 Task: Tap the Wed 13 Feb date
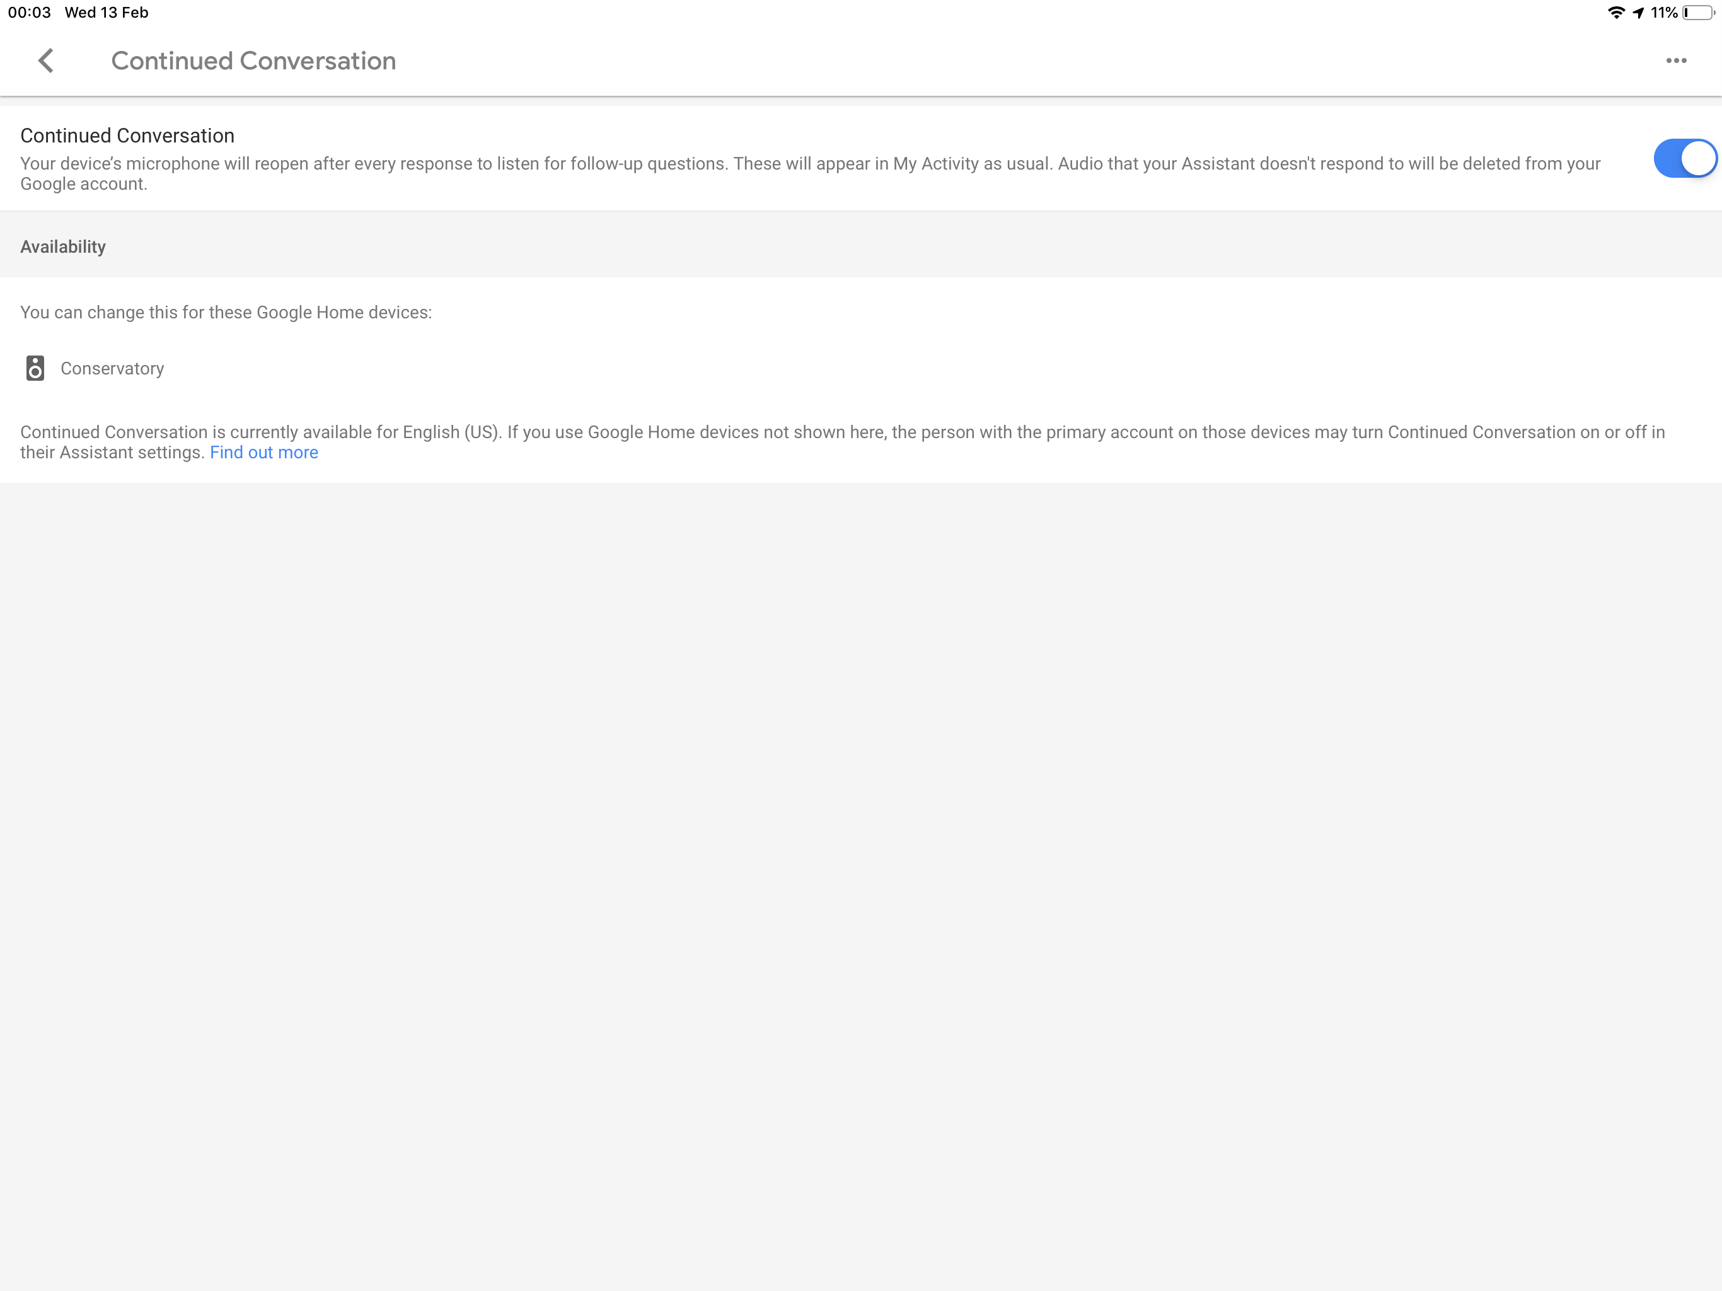click(106, 13)
